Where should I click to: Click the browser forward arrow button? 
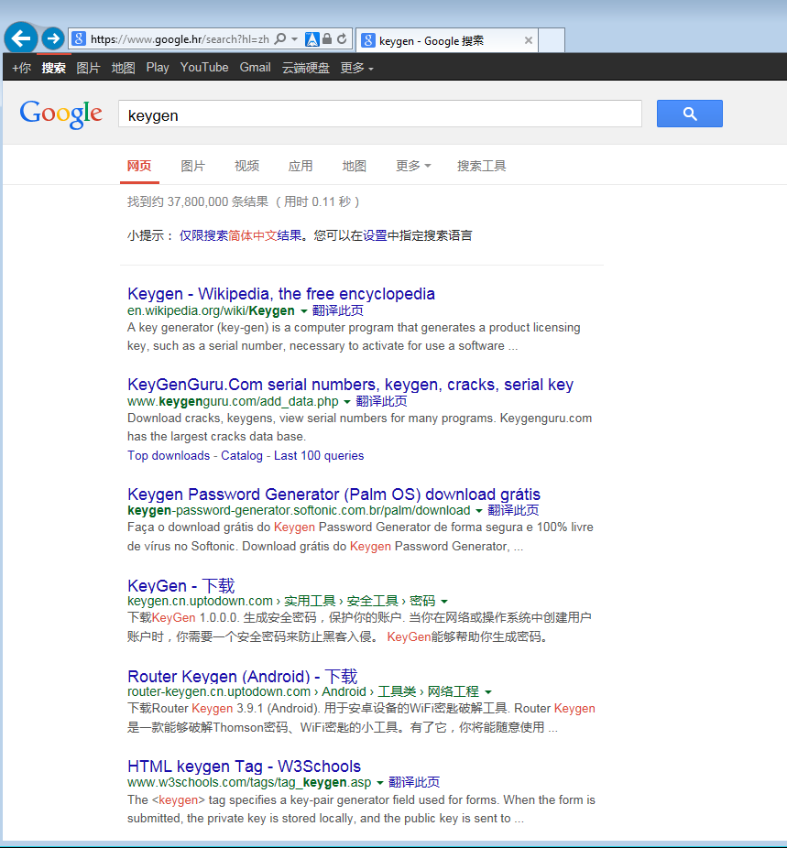click(x=53, y=38)
